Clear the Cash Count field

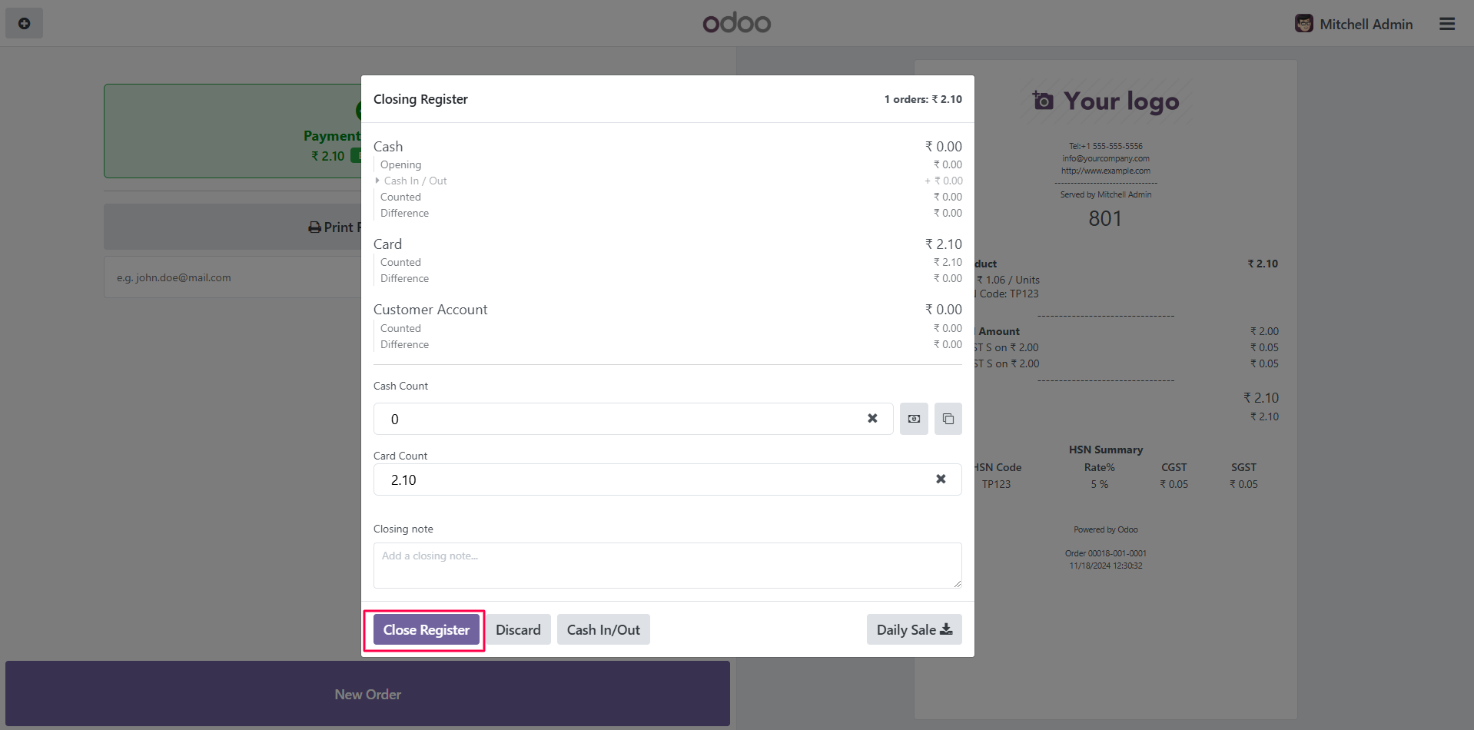coord(872,419)
